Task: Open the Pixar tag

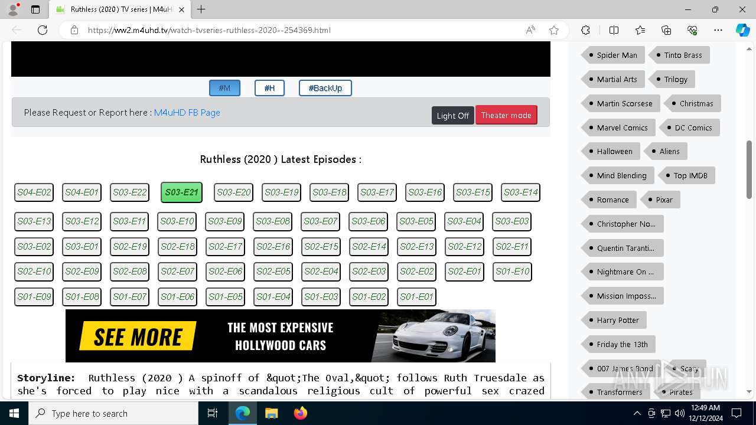Action: pyautogui.click(x=660, y=200)
